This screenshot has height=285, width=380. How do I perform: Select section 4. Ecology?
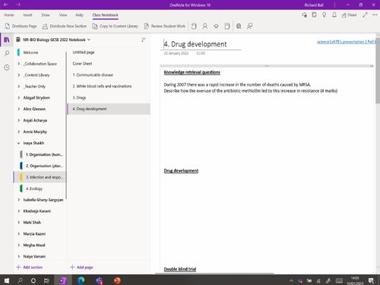[40, 188]
